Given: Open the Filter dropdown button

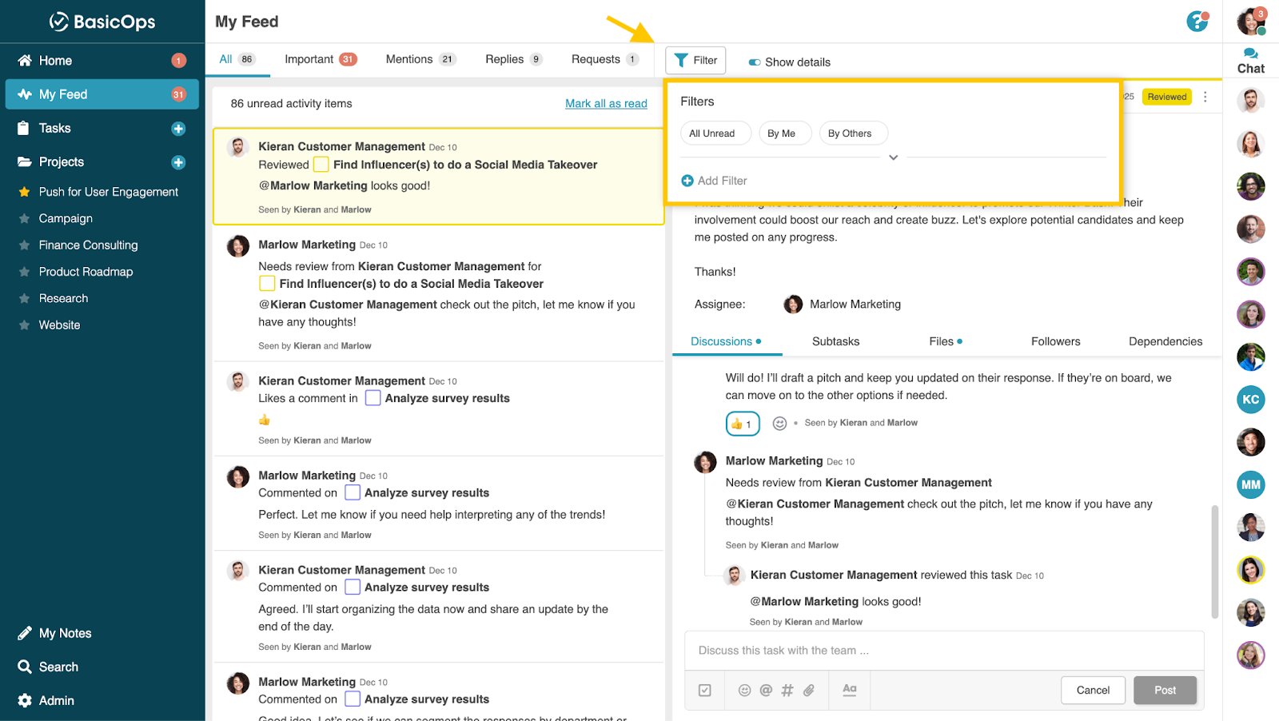Looking at the screenshot, I should [x=695, y=60].
